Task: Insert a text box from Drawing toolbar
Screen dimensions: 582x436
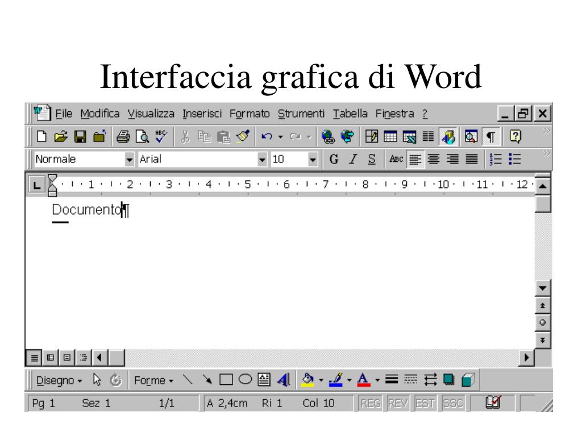Action: pos(264,380)
